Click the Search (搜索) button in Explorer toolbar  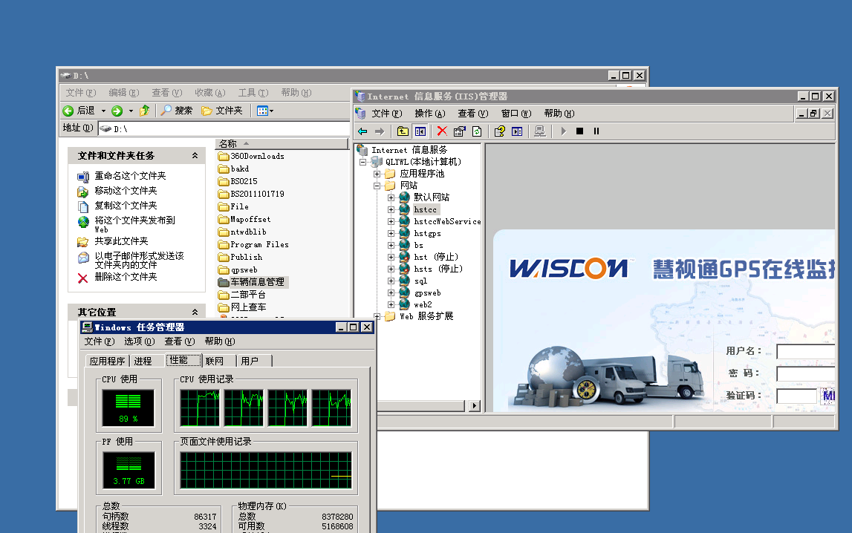coord(177,111)
